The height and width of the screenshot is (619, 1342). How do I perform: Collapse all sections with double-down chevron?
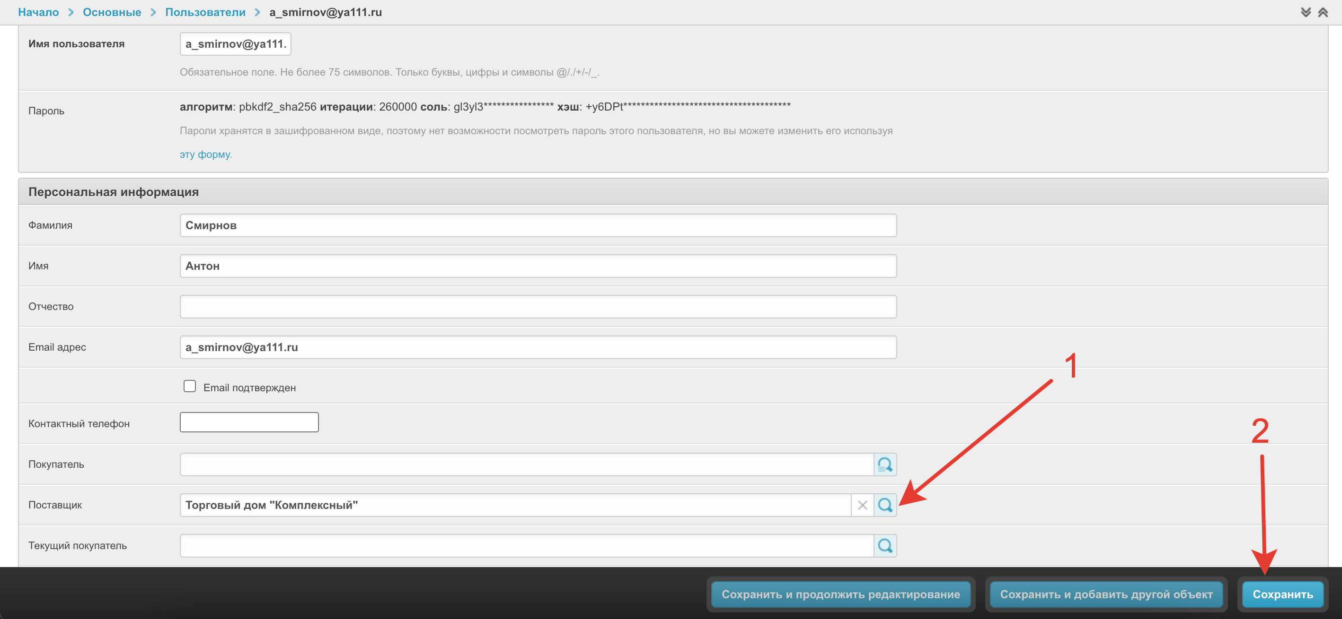tap(1306, 12)
